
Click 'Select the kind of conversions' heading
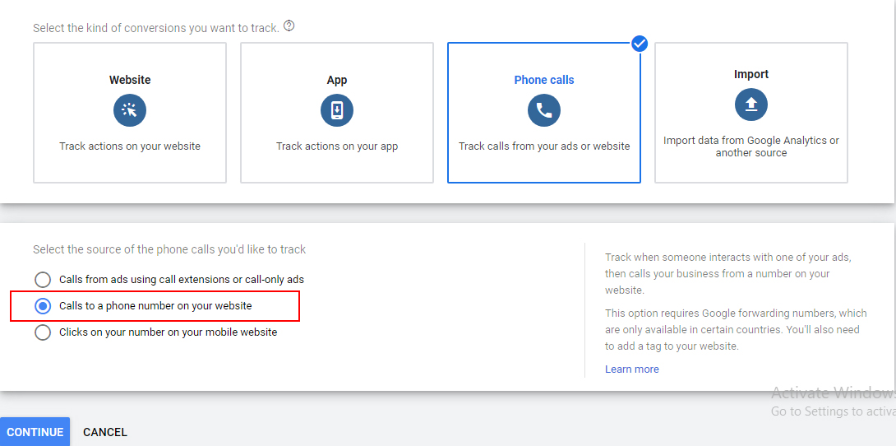tap(156, 28)
